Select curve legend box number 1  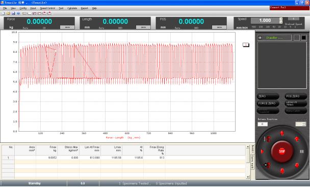(x=246, y=45)
